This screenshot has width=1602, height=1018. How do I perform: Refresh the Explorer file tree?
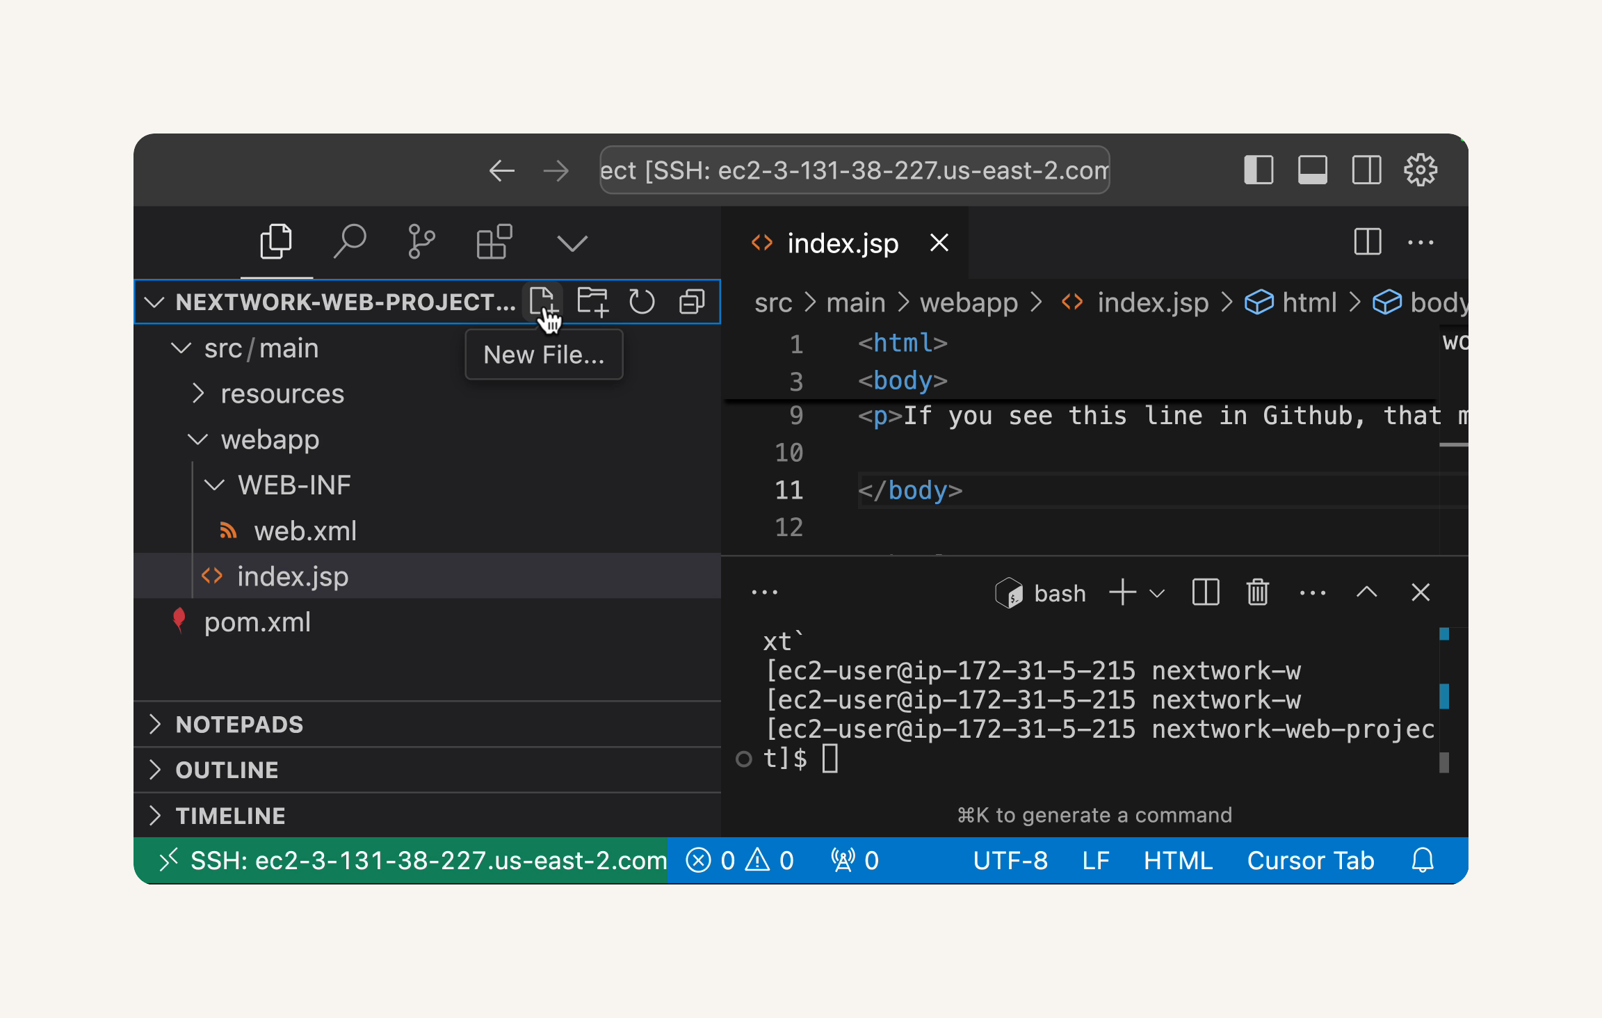point(642,302)
